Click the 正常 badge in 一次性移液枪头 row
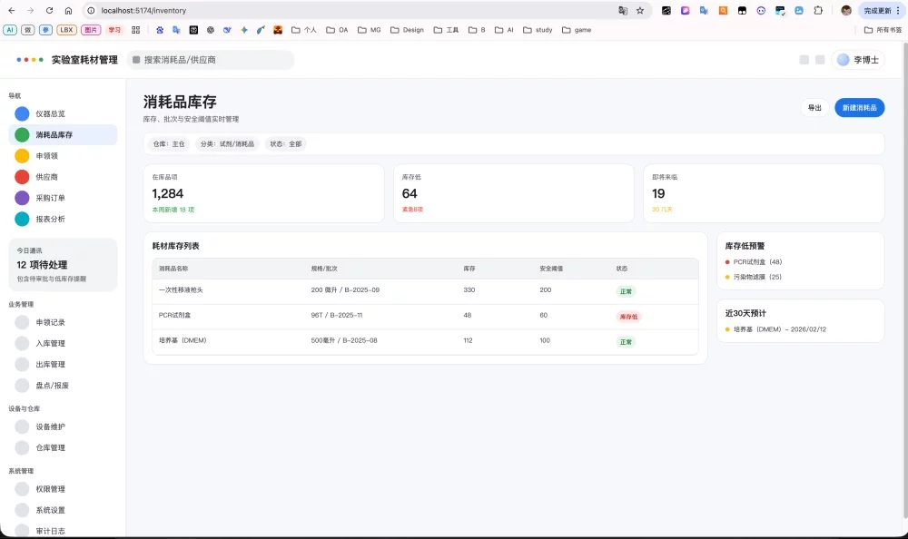 626,291
